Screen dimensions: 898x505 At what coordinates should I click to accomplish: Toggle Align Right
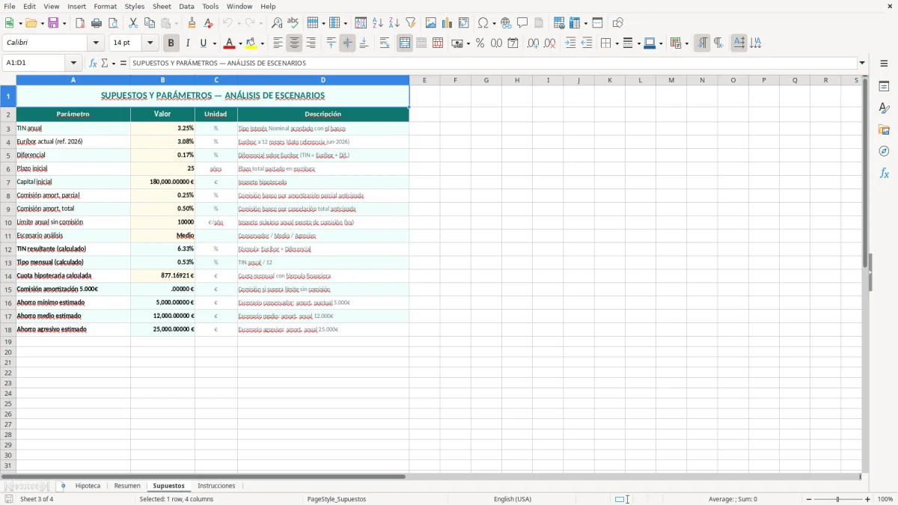(311, 43)
